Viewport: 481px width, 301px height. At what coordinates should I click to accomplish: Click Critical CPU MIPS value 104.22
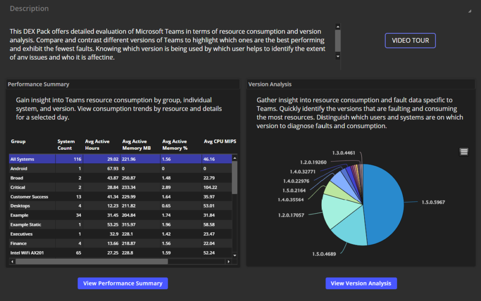210,187
